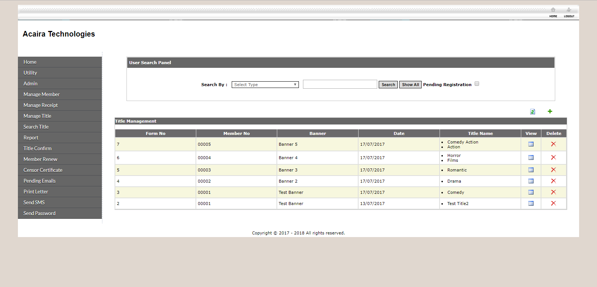Go to Censor Certificate menu item

[x=43, y=170]
